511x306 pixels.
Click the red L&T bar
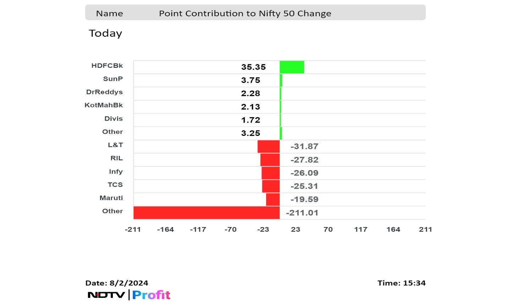tap(269, 146)
